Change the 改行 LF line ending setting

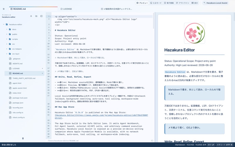[211, 145]
